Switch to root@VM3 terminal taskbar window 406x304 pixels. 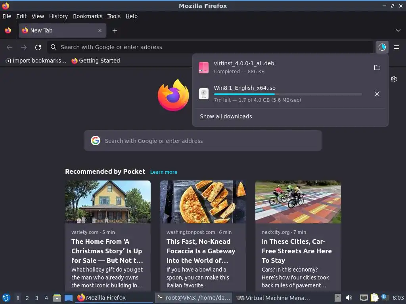[x=193, y=298]
